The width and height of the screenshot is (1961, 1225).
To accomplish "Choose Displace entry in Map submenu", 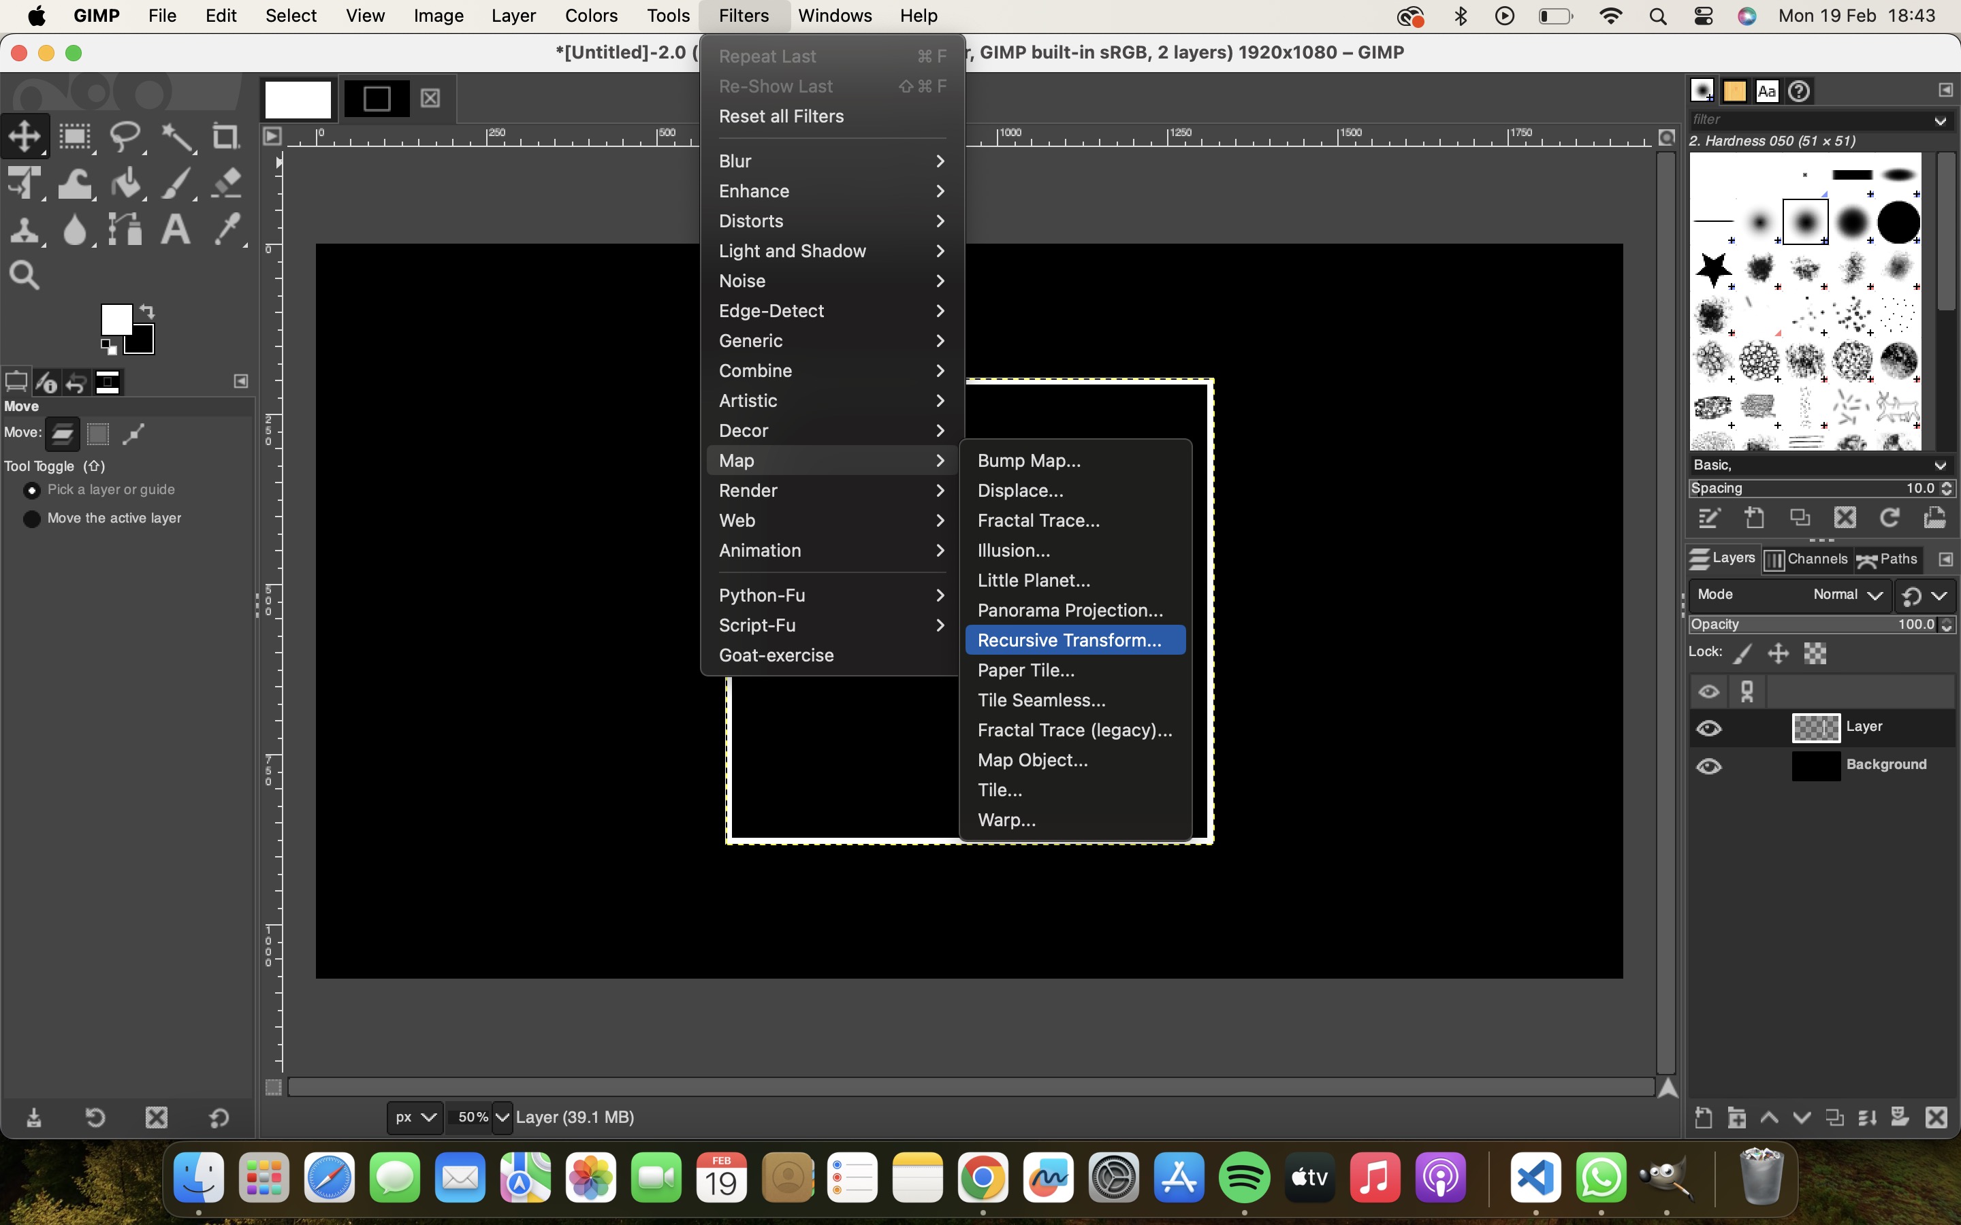I will [x=1075, y=490].
